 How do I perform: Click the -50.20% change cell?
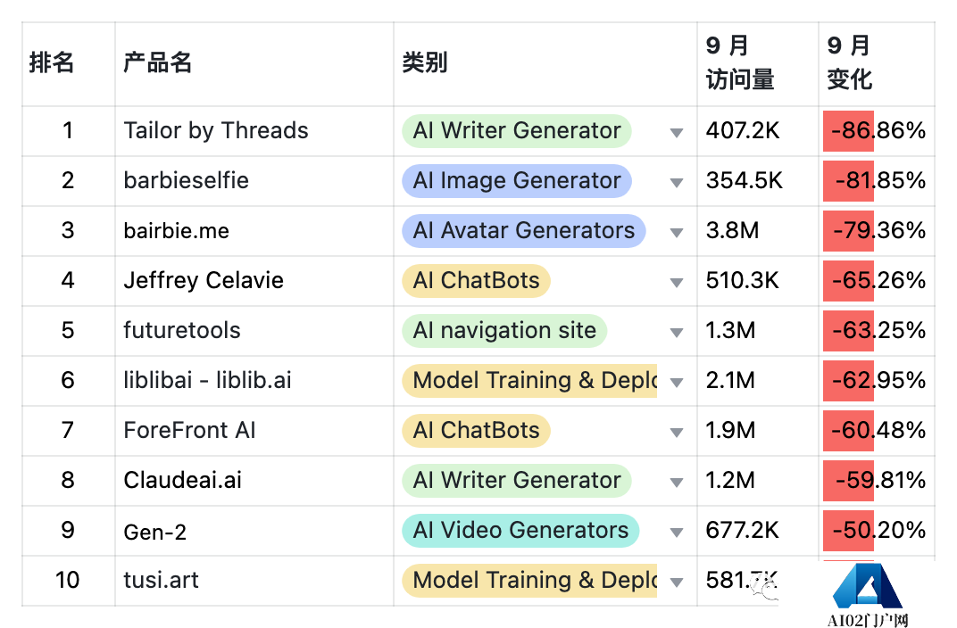pos(878,531)
